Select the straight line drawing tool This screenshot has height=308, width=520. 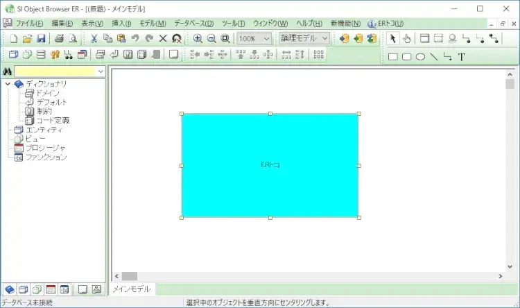(434, 57)
